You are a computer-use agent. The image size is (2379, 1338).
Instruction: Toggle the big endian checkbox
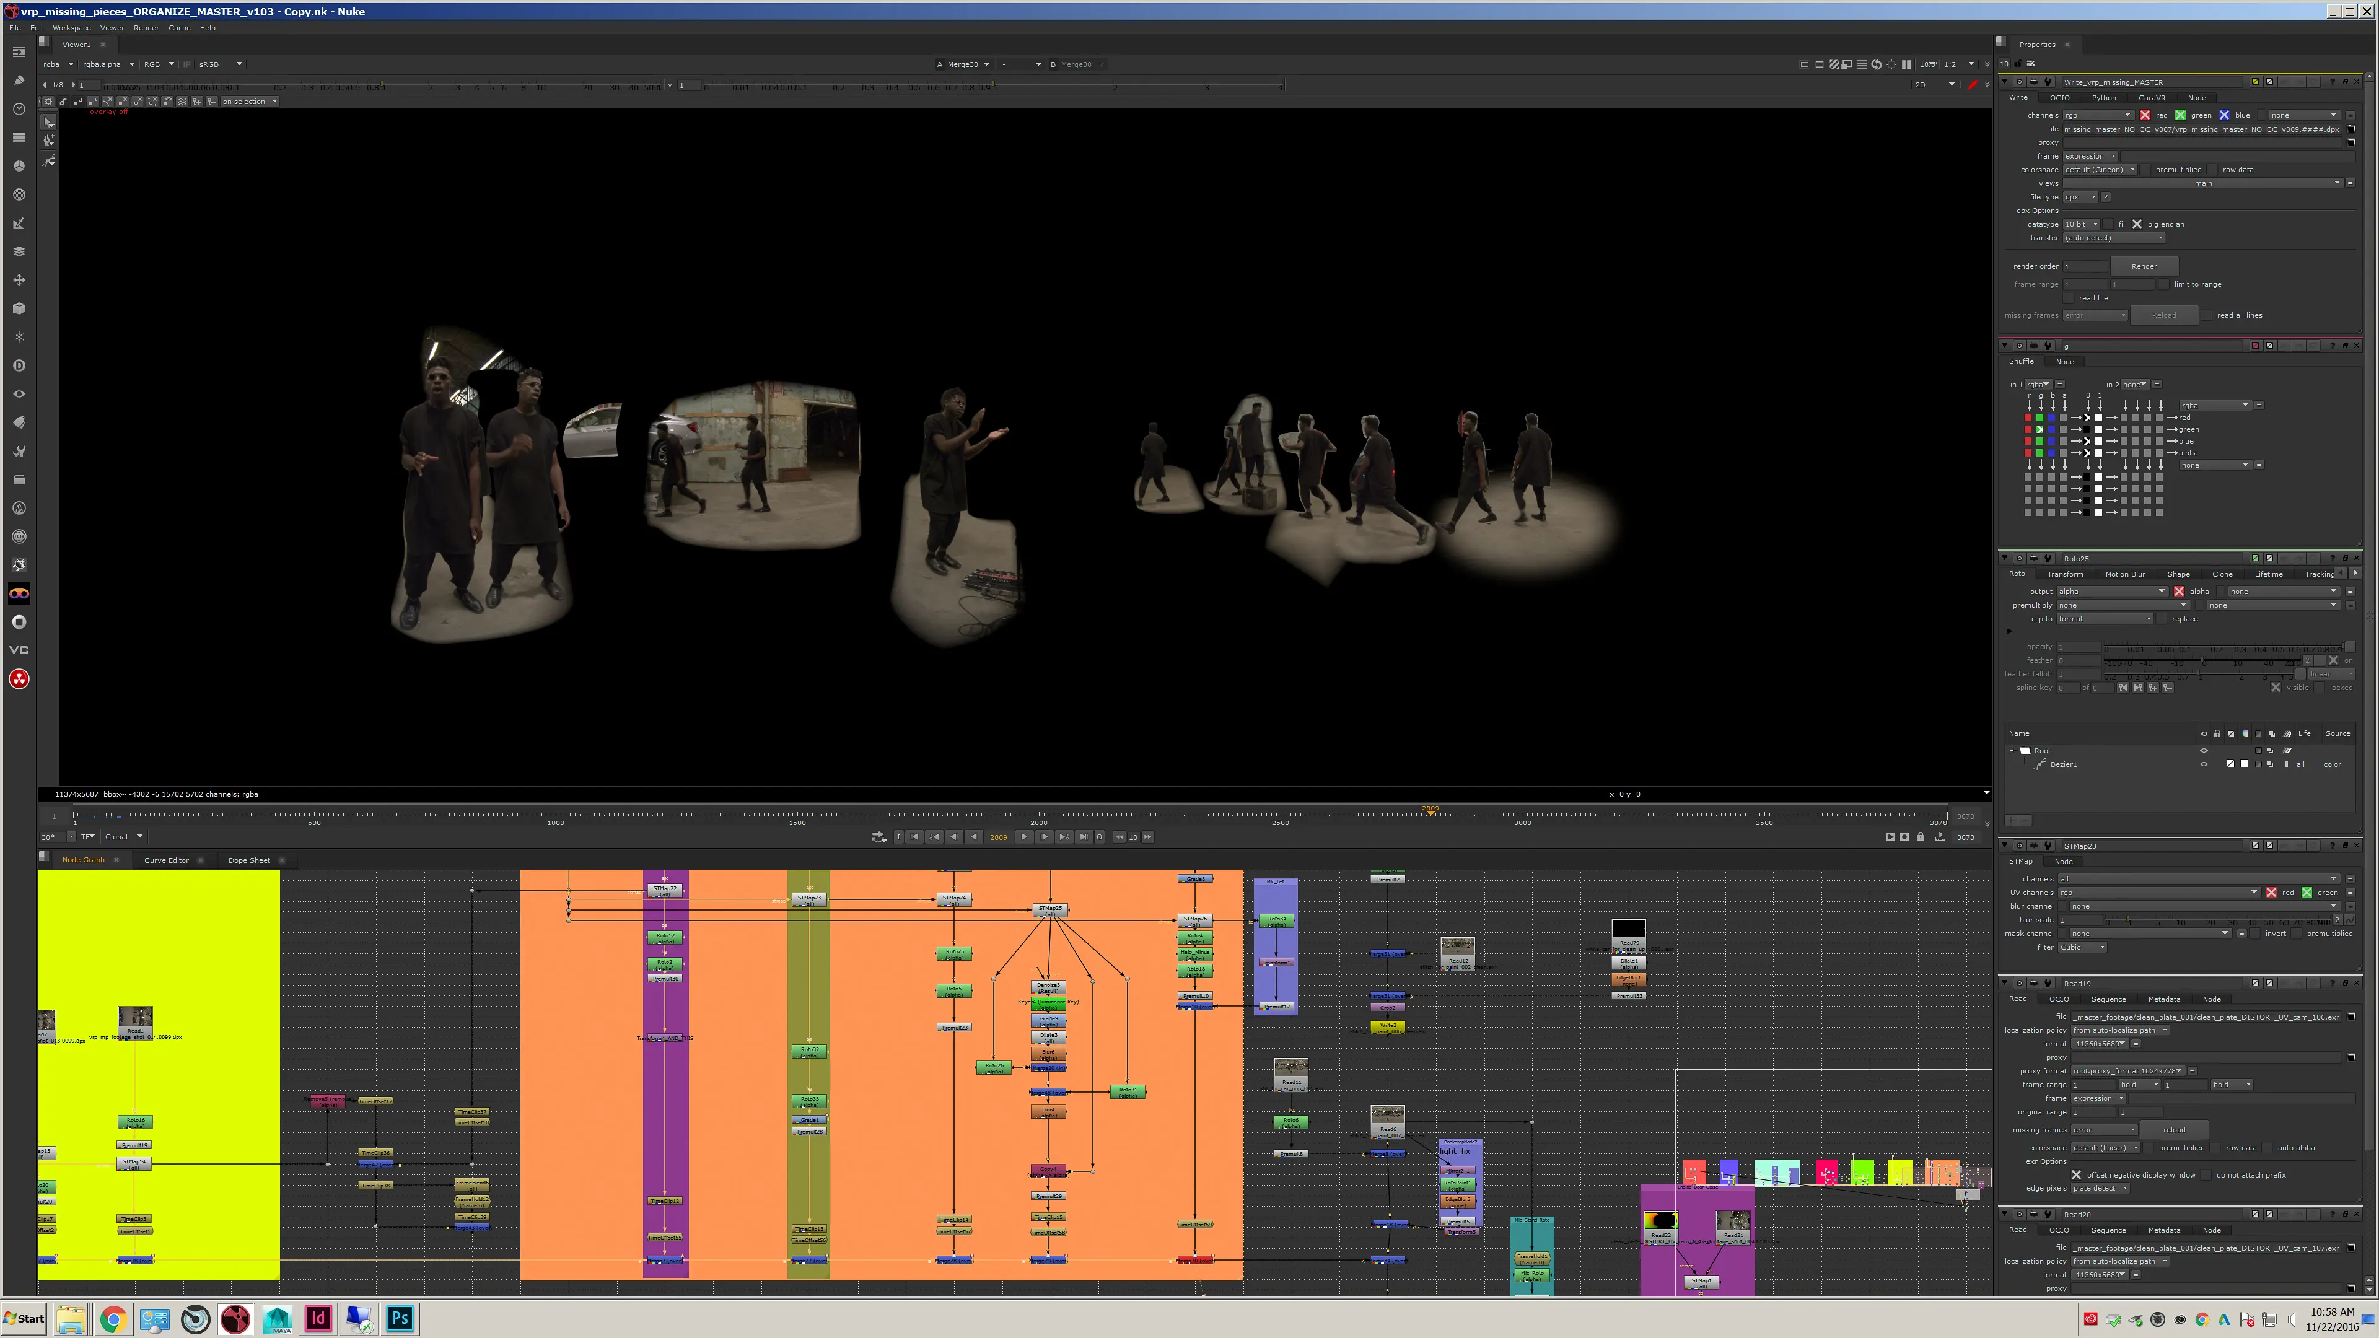[x=2137, y=224]
